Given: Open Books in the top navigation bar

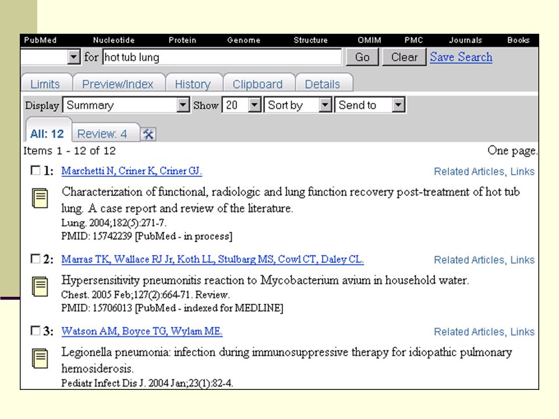Looking at the screenshot, I should click(518, 40).
